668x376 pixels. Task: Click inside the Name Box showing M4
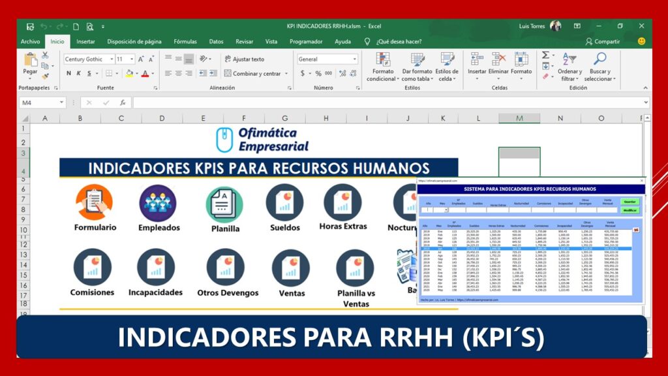click(39, 102)
